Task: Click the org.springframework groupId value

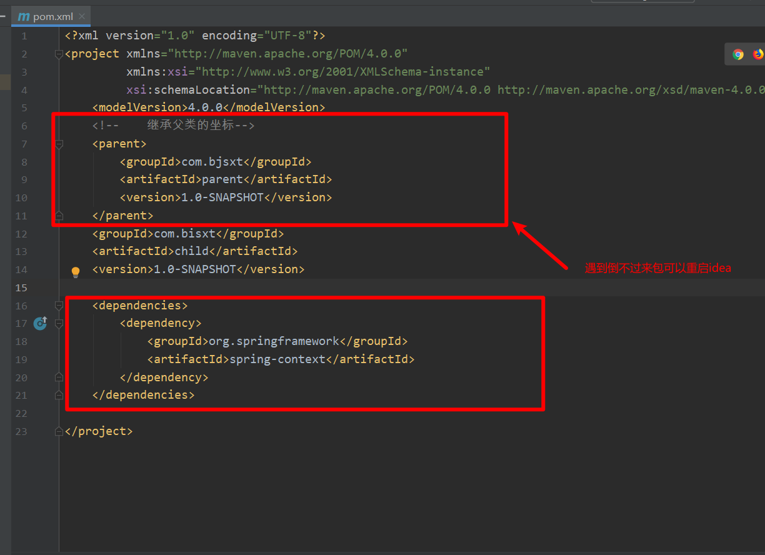Action: [x=274, y=341]
